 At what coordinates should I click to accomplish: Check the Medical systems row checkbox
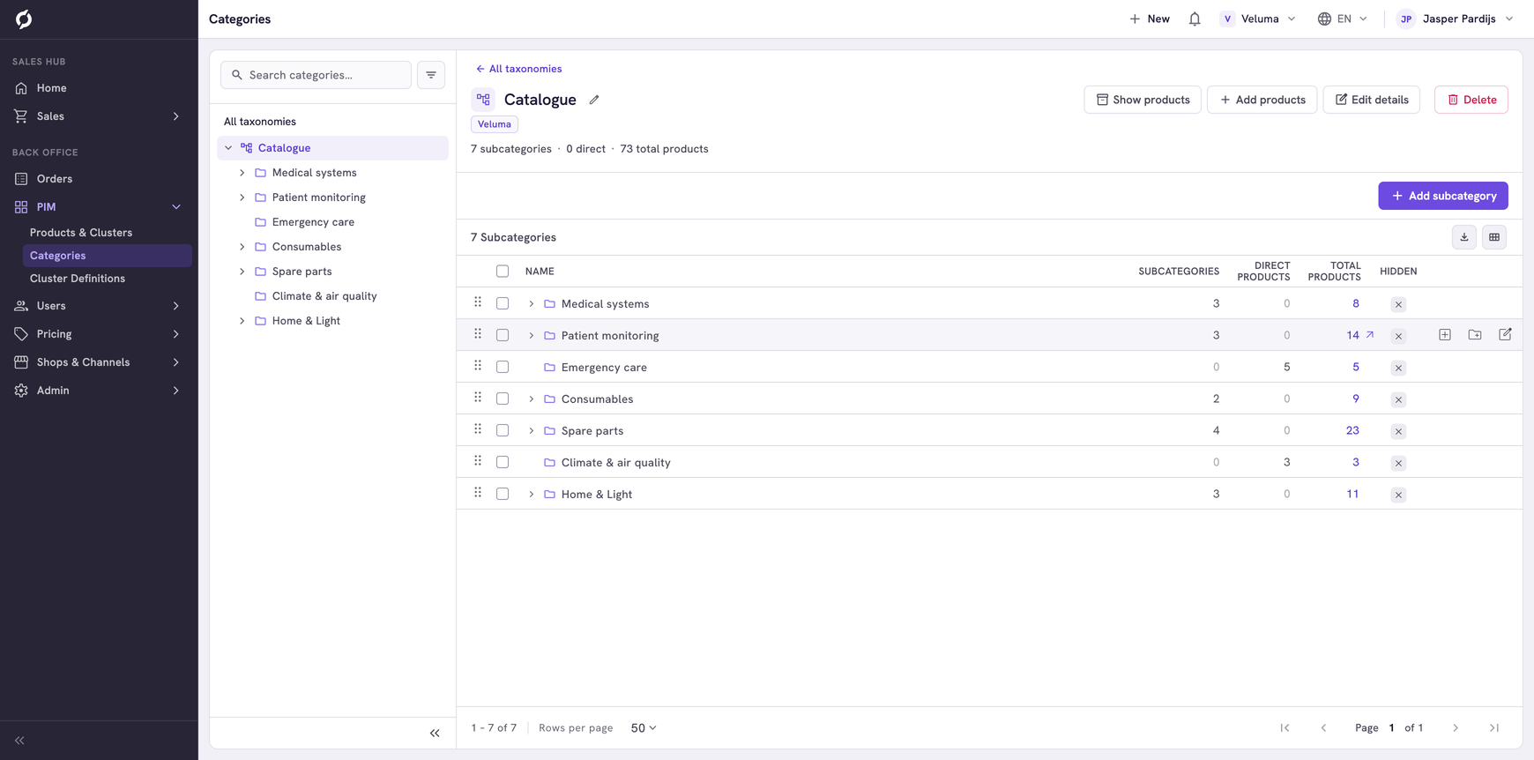pos(503,303)
